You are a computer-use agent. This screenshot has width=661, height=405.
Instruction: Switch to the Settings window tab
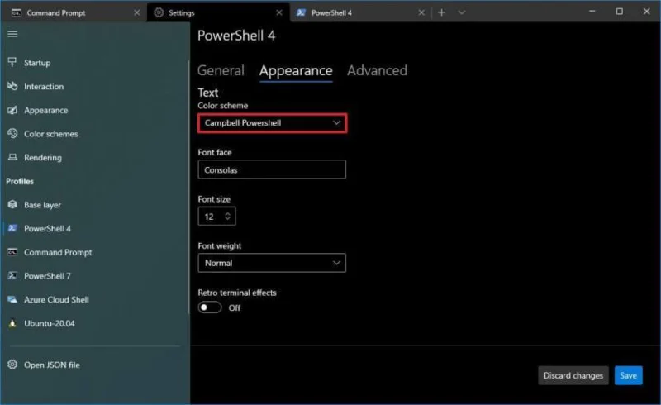coord(217,12)
